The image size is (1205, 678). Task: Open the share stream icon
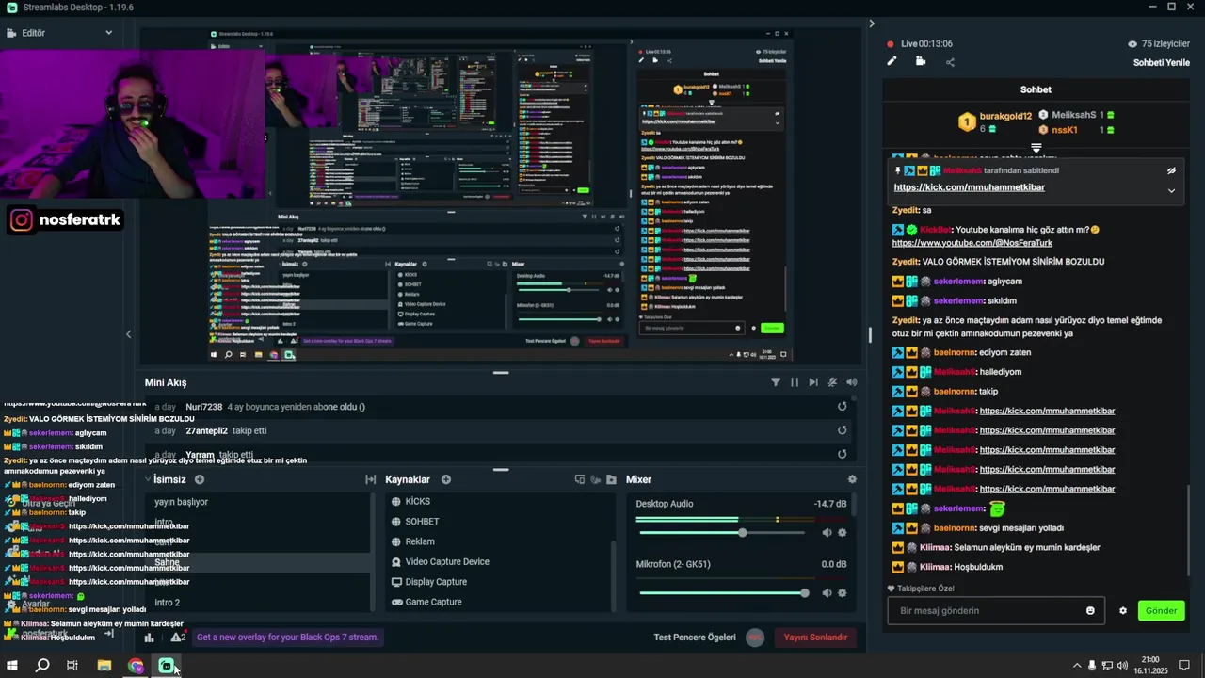[950, 62]
